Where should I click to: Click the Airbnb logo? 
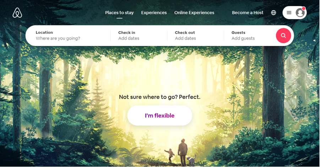point(17,13)
